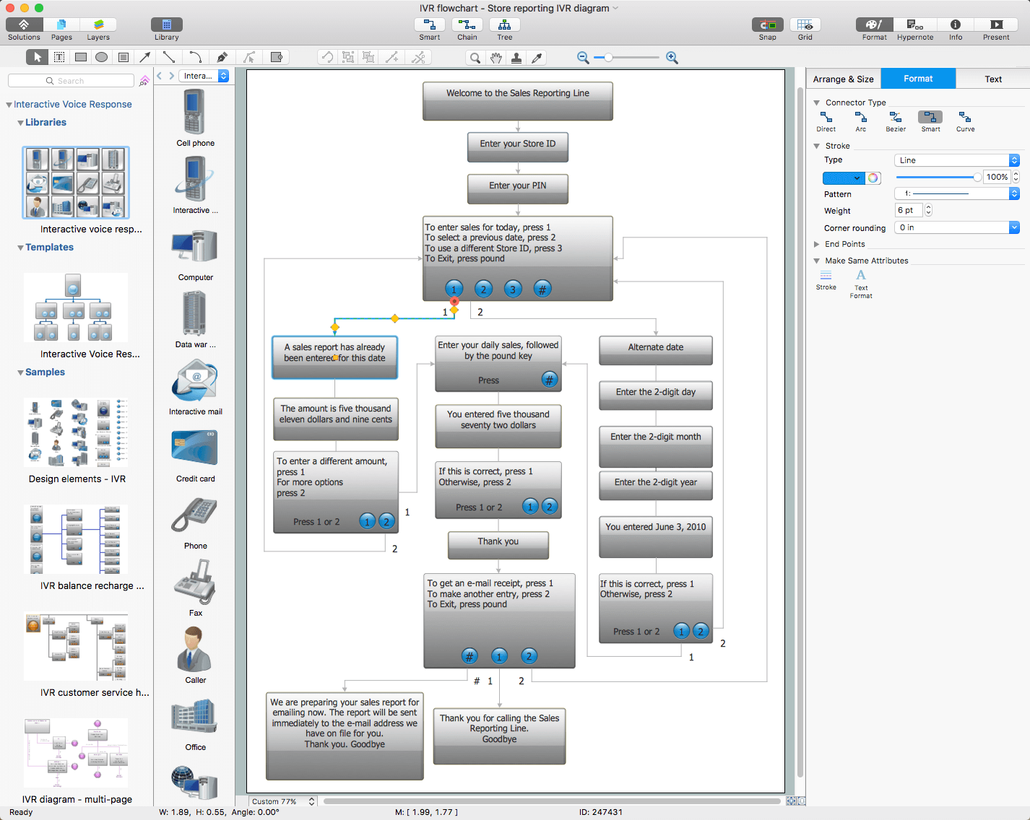Toggle the Library panel button
Image resolution: width=1030 pixels, height=820 pixels.
pyautogui.click(x=166, y=25)
